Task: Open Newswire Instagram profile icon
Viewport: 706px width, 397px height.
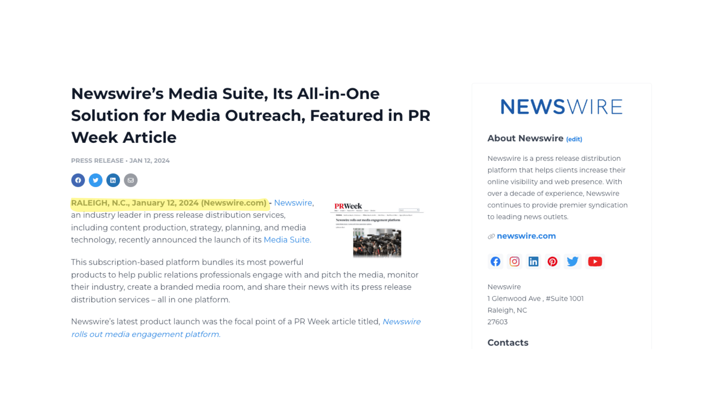Action: click(x=514, y=262)
